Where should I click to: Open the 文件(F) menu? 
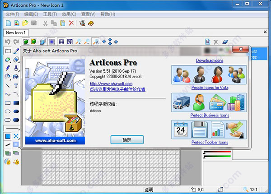pyautogui.click(x=12, y=14)
